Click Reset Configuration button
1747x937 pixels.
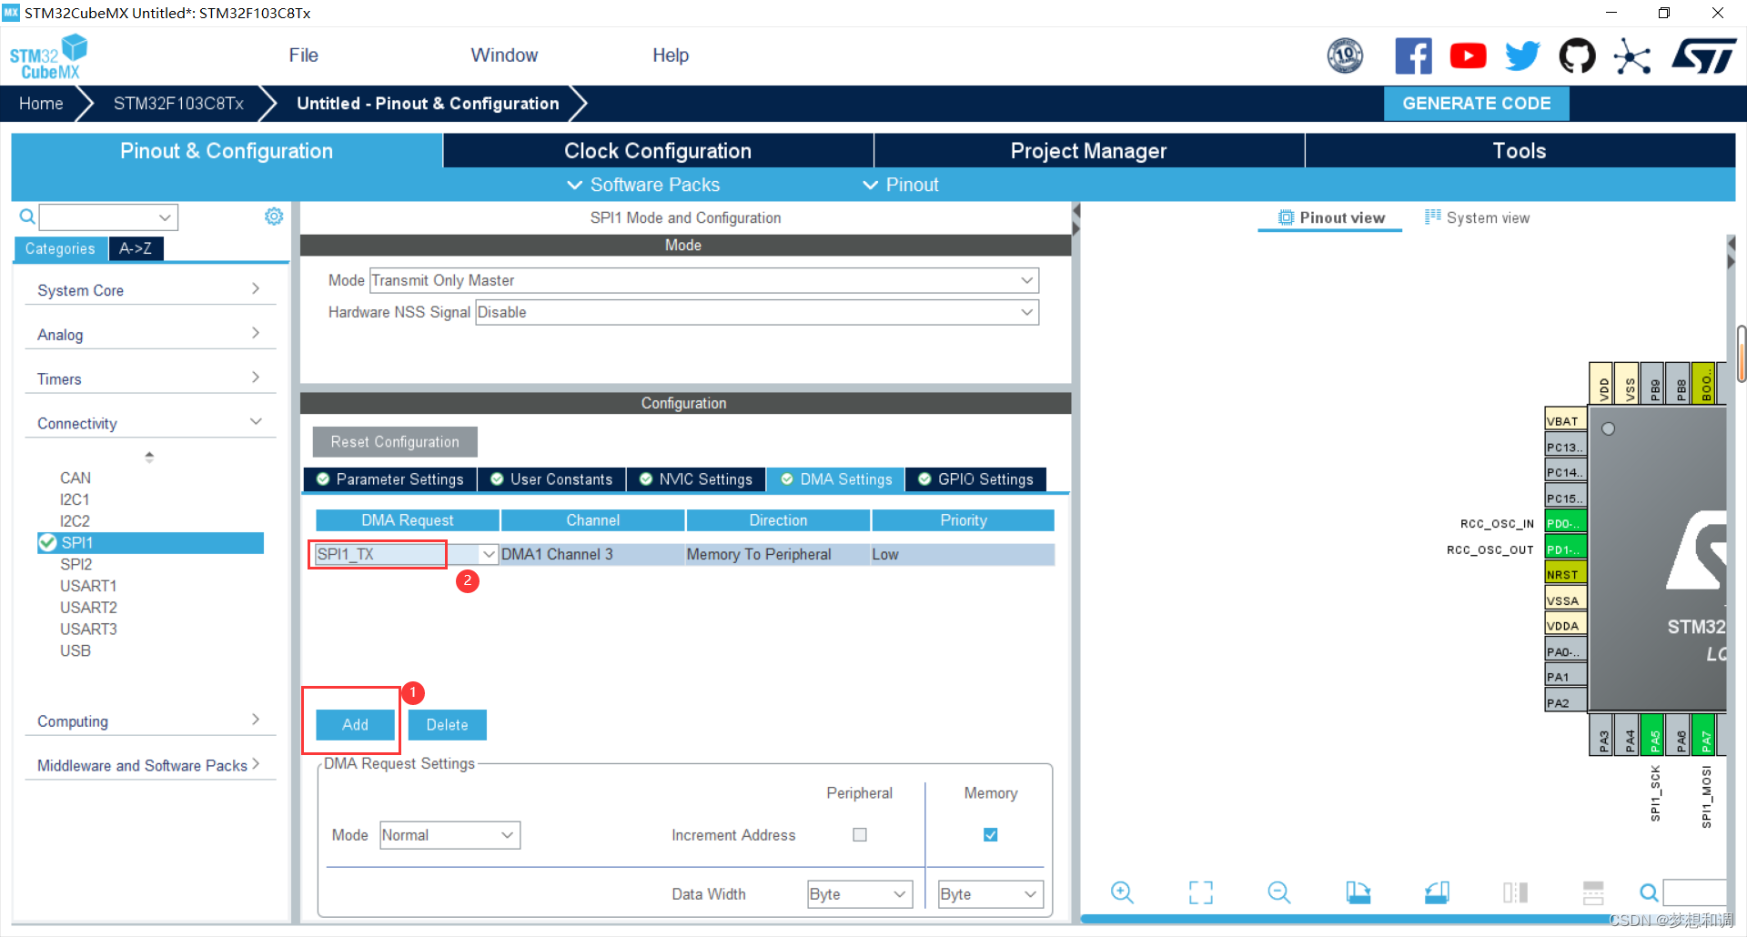395,442
